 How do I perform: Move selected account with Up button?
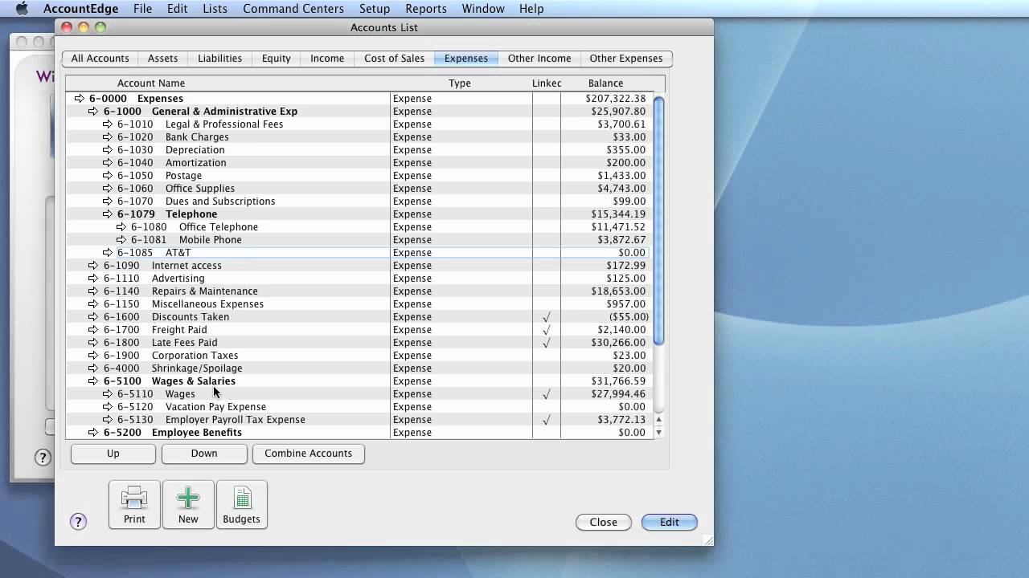(113, 454)
